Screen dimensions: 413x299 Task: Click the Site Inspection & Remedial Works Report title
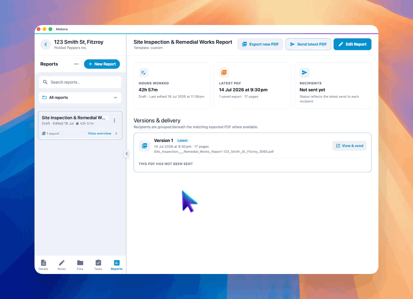point(183,42)
